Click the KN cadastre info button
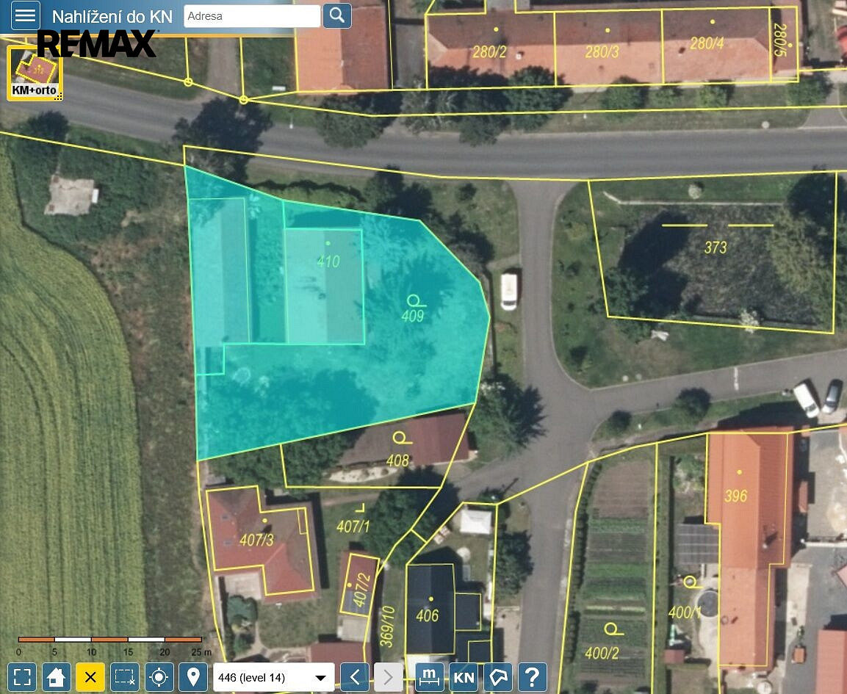847x694 pixels. (x=464, y=676)
